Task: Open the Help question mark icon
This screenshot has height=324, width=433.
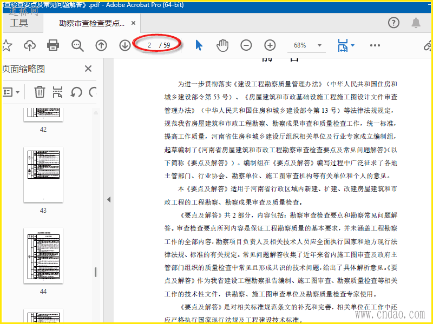Action: point(393,23)
